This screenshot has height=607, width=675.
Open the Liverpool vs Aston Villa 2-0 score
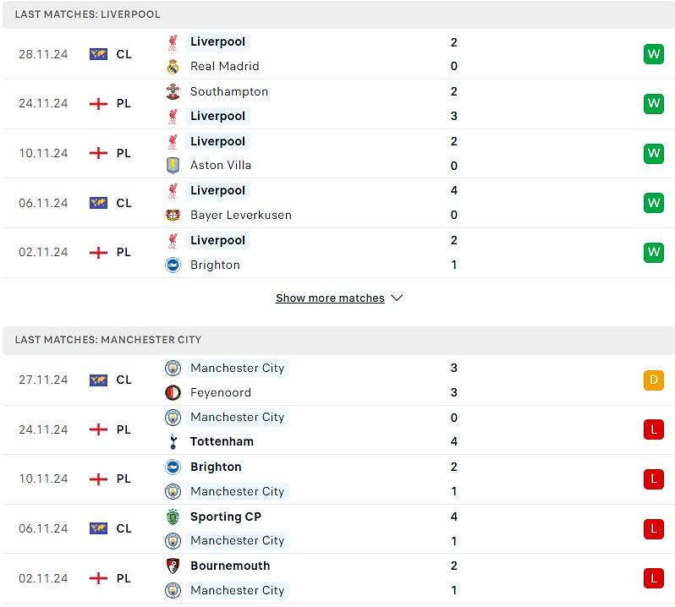pyautogui.click(x=453, y=154)
